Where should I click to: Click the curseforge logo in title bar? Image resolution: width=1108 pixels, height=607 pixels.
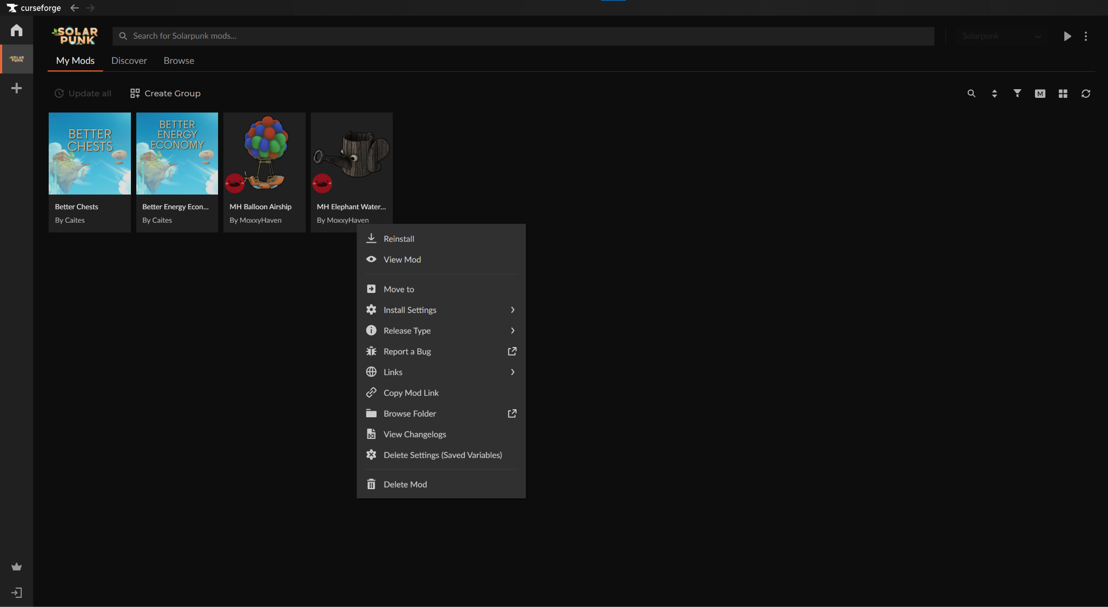34,8
